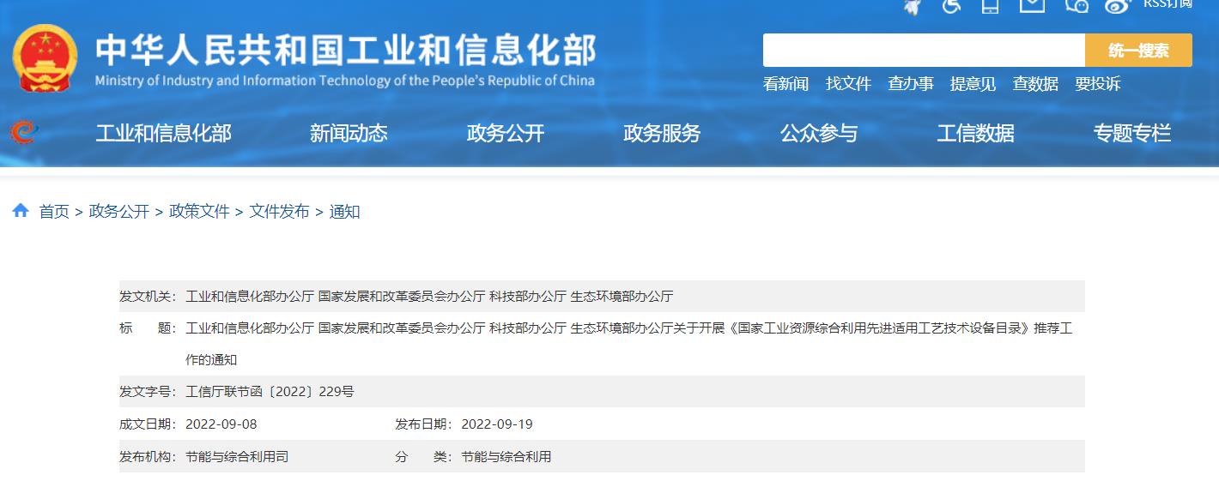This screenshot has height=499, width=1219.
Task: Click 政策文件 in the breadcrumb trail
Action: (x=198, y=210)
